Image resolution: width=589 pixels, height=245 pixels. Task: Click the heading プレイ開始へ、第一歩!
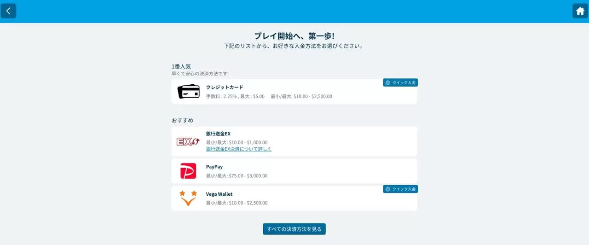(x=294, y=36)
